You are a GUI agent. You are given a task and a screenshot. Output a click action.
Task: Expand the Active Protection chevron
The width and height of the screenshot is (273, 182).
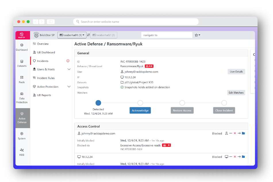pos(69,87)
